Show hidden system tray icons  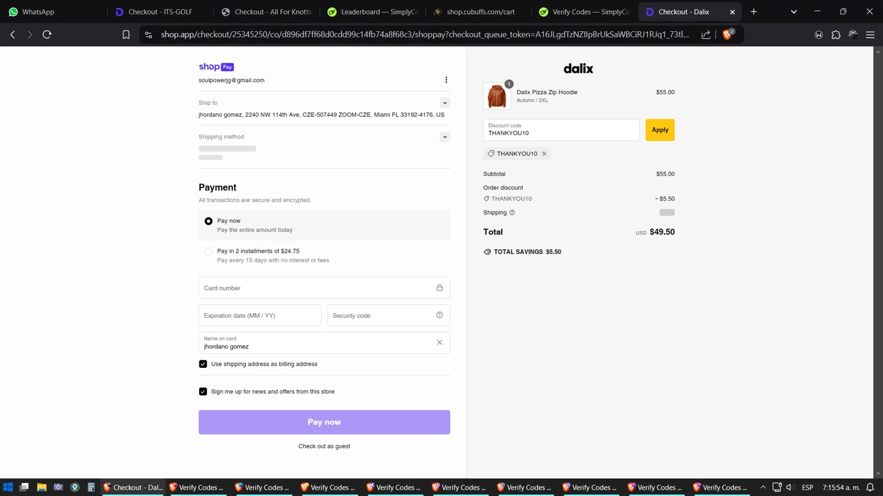coord(763,487)
